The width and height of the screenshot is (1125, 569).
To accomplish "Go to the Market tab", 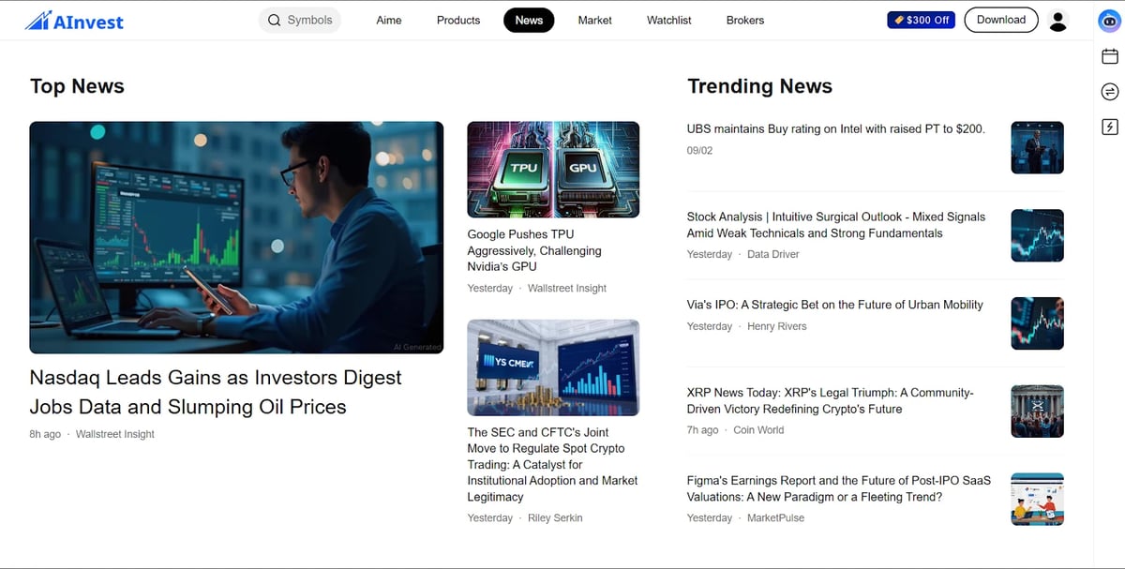I will [594, 21].
